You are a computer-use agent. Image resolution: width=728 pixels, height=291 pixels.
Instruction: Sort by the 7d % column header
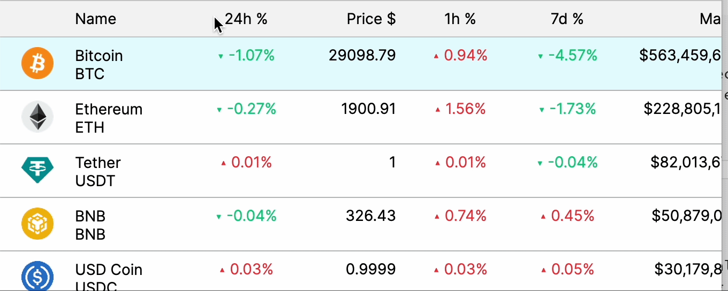click(x=567, y=19)
